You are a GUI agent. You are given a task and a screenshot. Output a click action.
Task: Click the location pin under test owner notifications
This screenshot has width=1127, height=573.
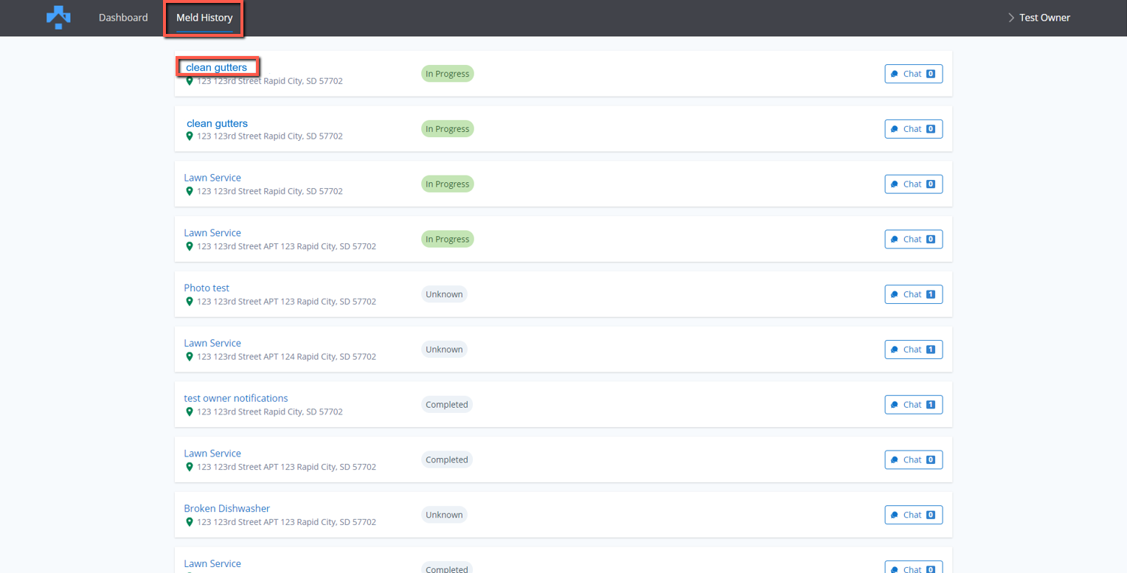(190, 411)
